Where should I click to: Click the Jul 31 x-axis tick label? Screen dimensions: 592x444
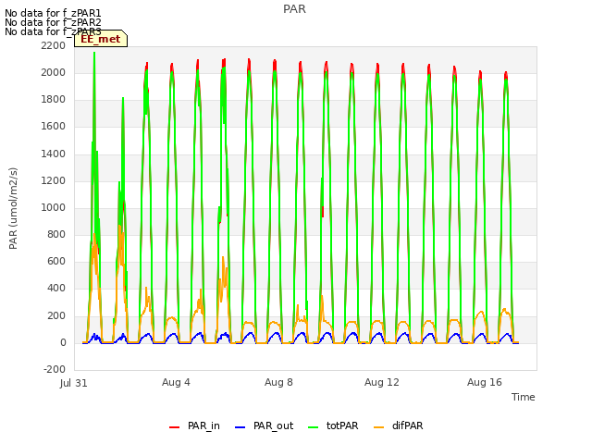(x=74, y=383)
